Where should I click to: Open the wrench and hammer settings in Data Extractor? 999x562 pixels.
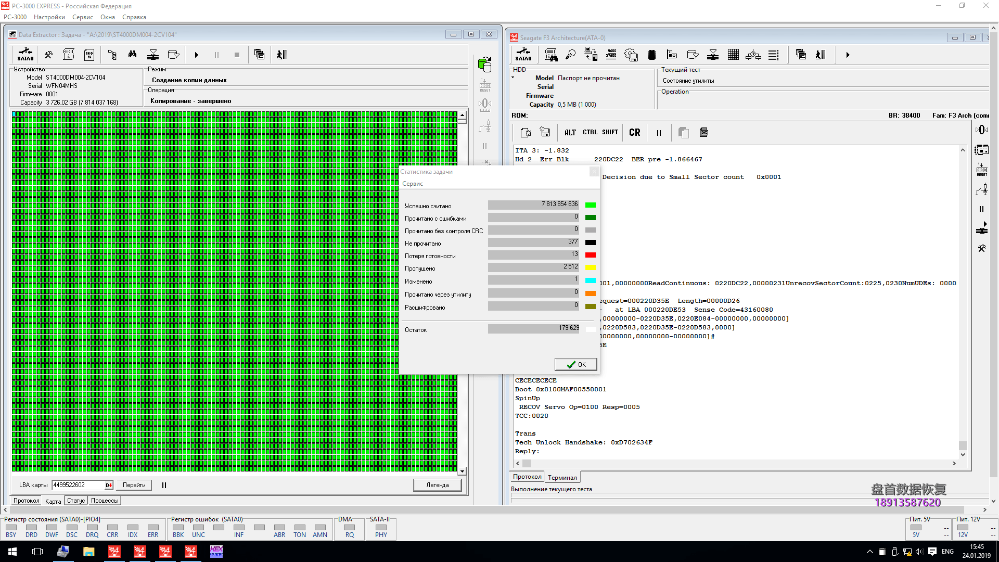pyautogui.click(x=48, y=55)
